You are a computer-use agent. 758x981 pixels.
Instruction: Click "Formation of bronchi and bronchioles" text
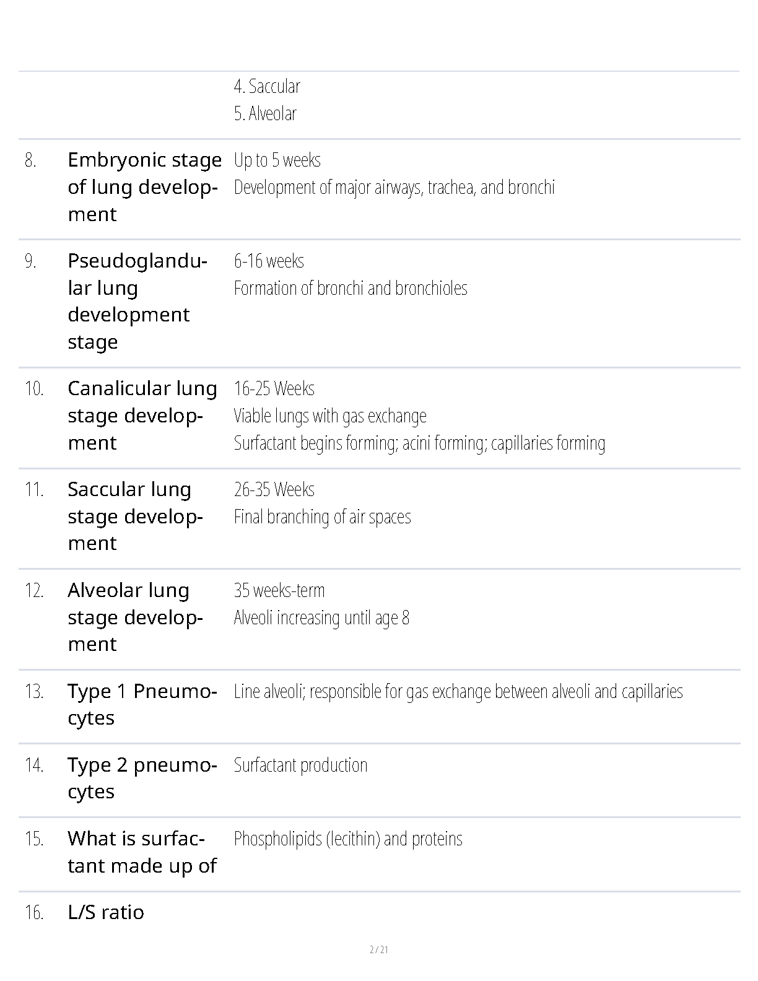click(x=351, y=289)
